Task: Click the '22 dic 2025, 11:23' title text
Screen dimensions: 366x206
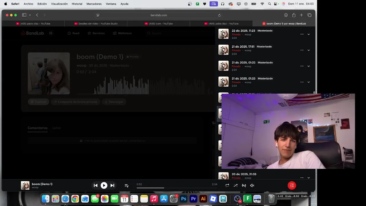Action: [243, 31]
